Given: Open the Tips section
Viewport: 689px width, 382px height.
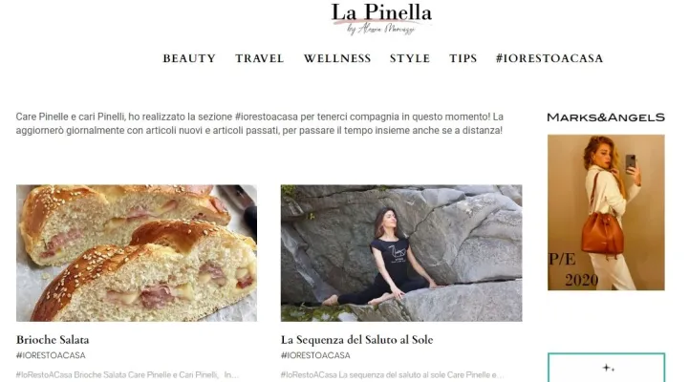Looking at the screenshot, I should (x=463, y=58).
